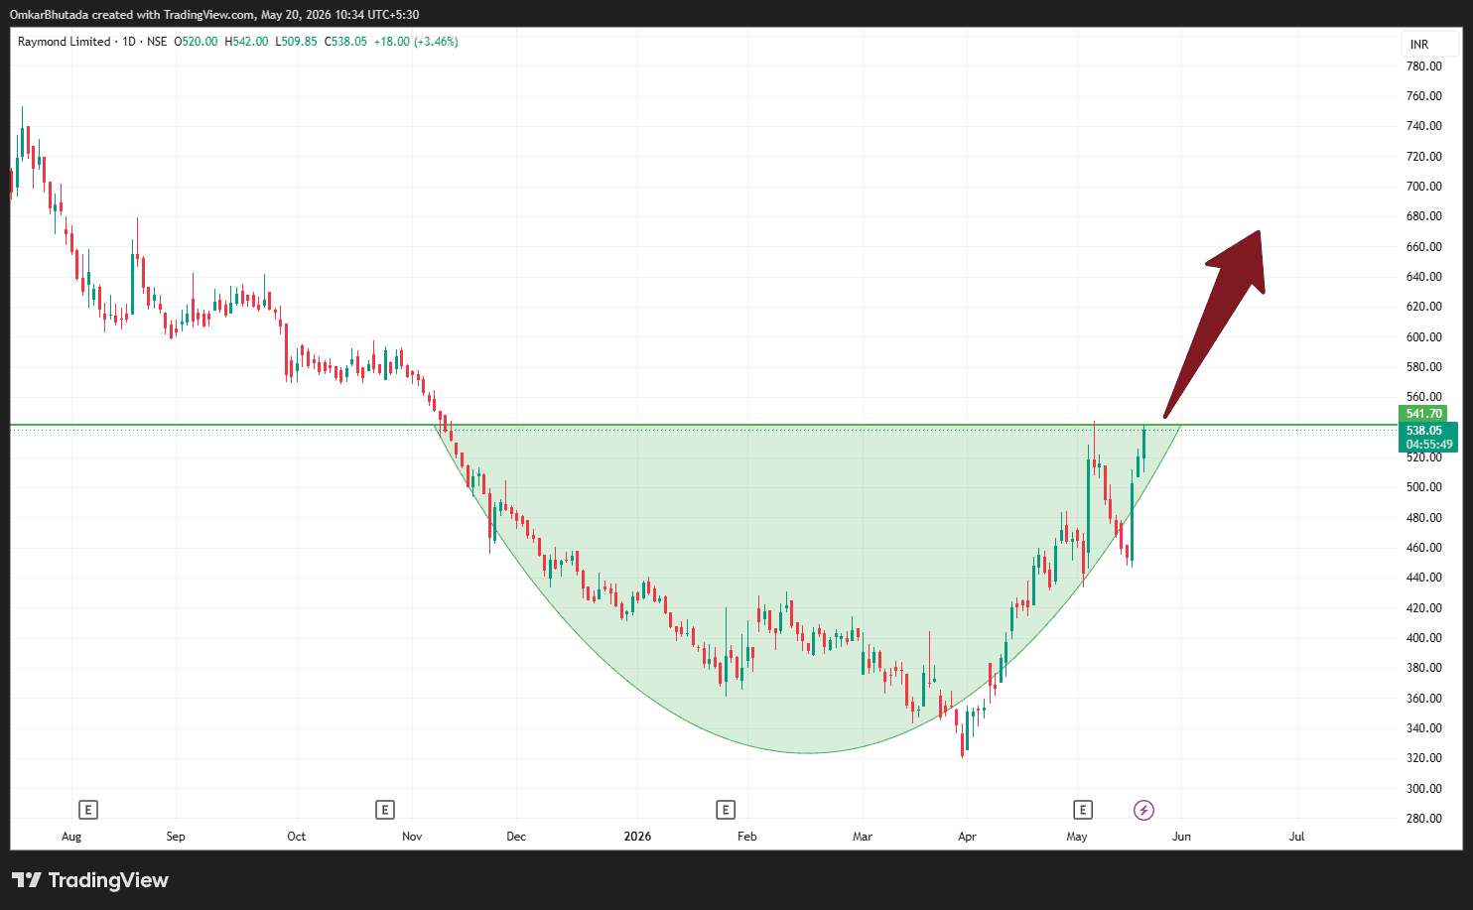Click the NSE exchange label
This screenshot has height=910, width=1473.
(x=157, y=42)
